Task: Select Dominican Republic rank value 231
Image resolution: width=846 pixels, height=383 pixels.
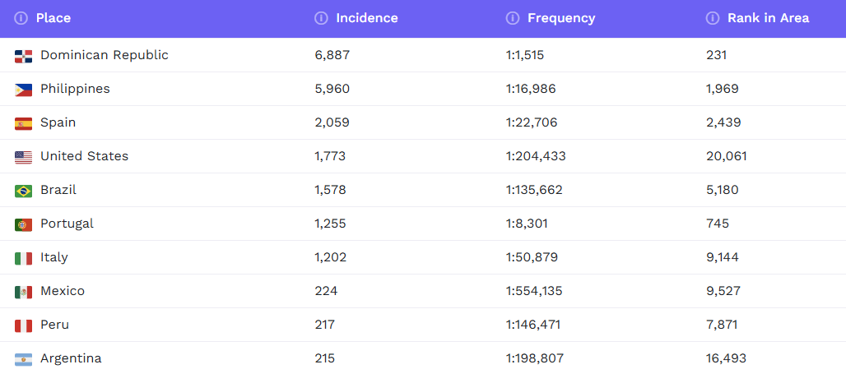Action: [x=717, y=55]
